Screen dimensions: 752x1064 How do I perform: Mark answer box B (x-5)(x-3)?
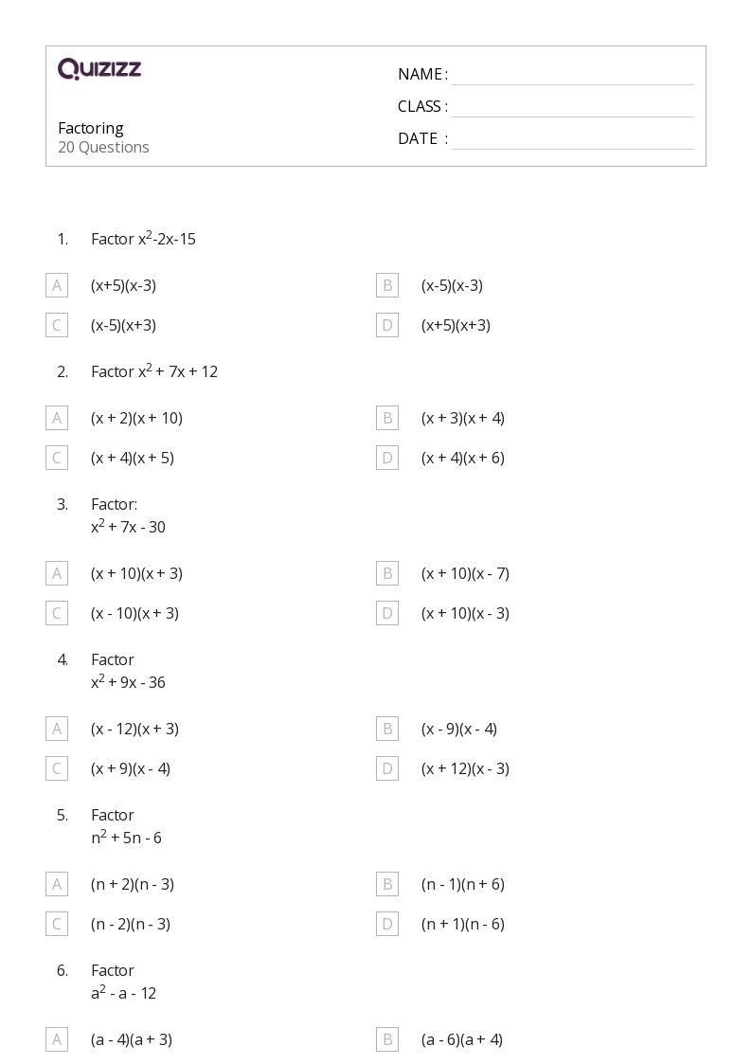coord(387,285)
